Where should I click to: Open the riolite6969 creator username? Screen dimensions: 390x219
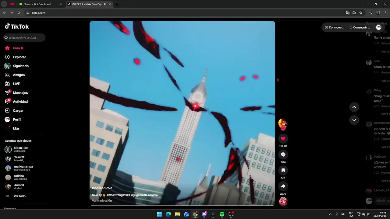(102, 188)
